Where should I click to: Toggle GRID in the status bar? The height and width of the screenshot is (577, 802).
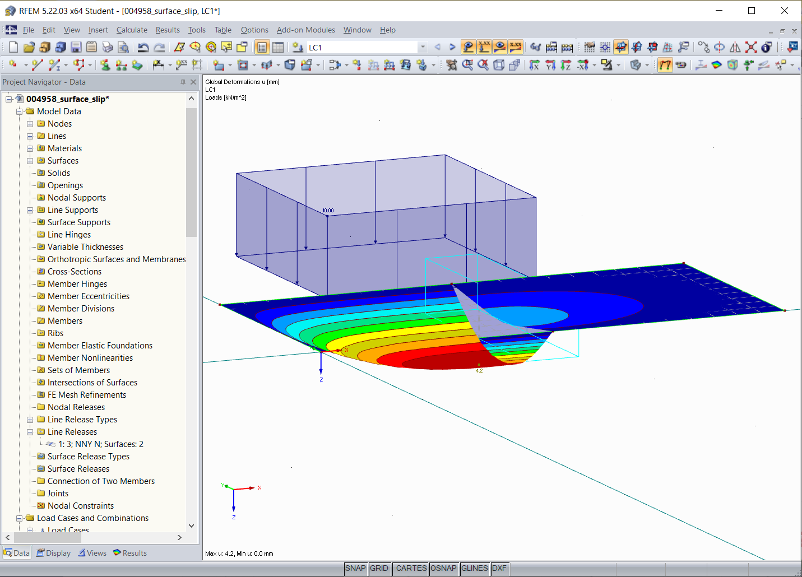pyautogui.click(x=379, y=568)
